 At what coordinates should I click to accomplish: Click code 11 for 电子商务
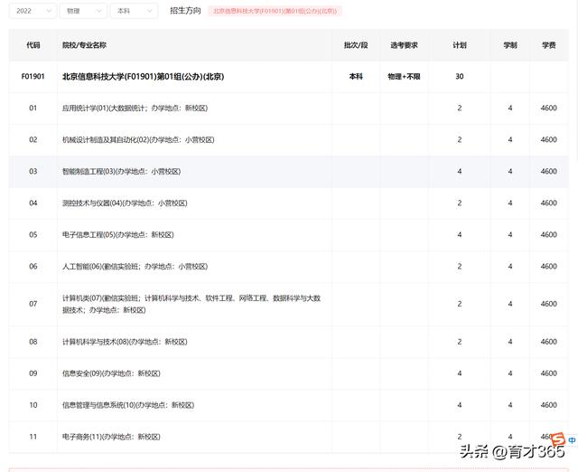[33, 437]
